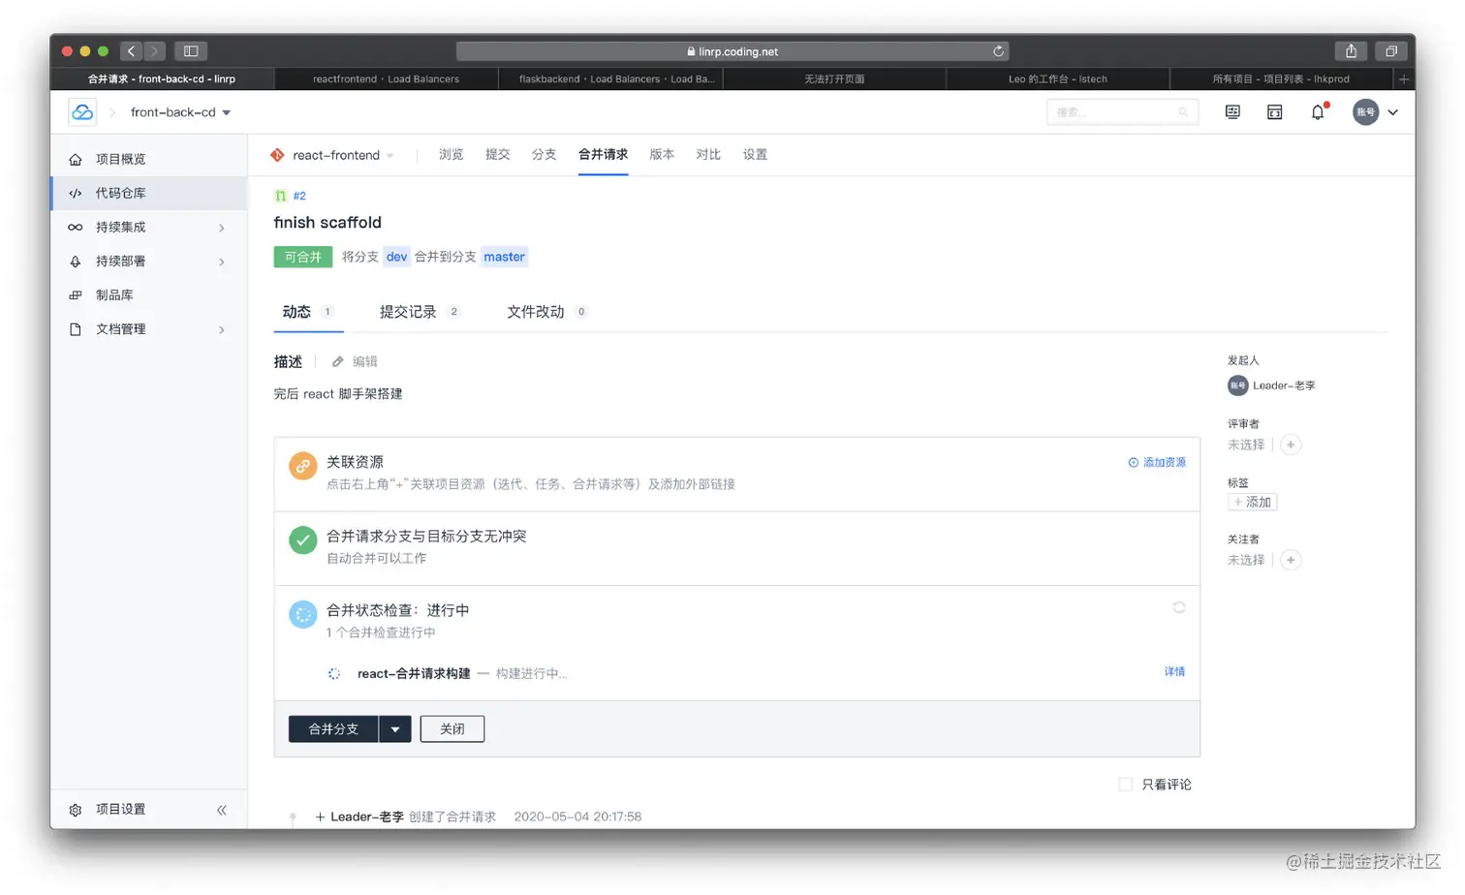Open the 合并分支 options dropdown arrow
The width and height of the screenshot is (1465, 895).
395,729
